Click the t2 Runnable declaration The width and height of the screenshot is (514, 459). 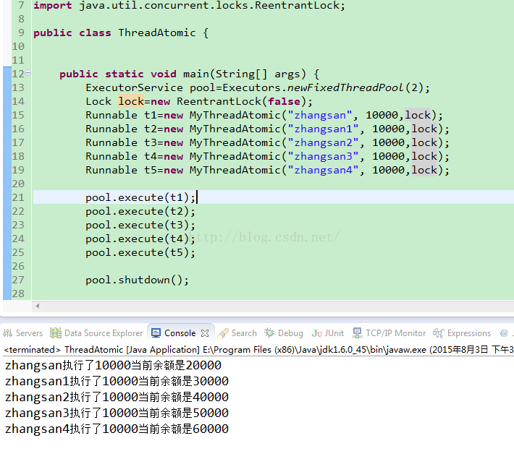tap(267, 129)
